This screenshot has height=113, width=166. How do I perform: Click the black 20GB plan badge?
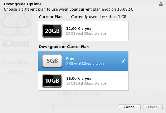coord(52,31)
